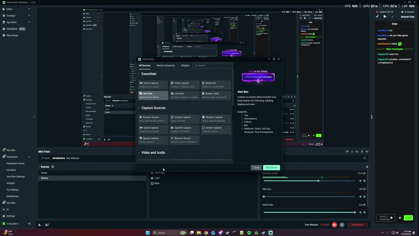Select the Display Capture source

coord(184,119)
